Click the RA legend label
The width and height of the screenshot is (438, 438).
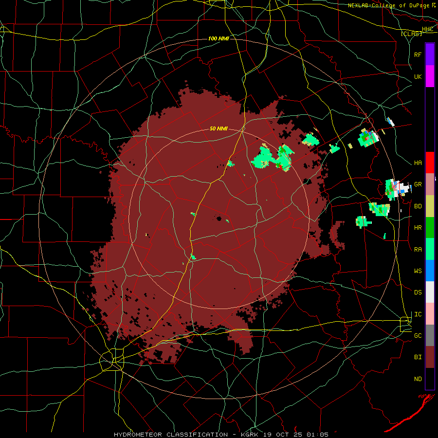coord(418,250)
